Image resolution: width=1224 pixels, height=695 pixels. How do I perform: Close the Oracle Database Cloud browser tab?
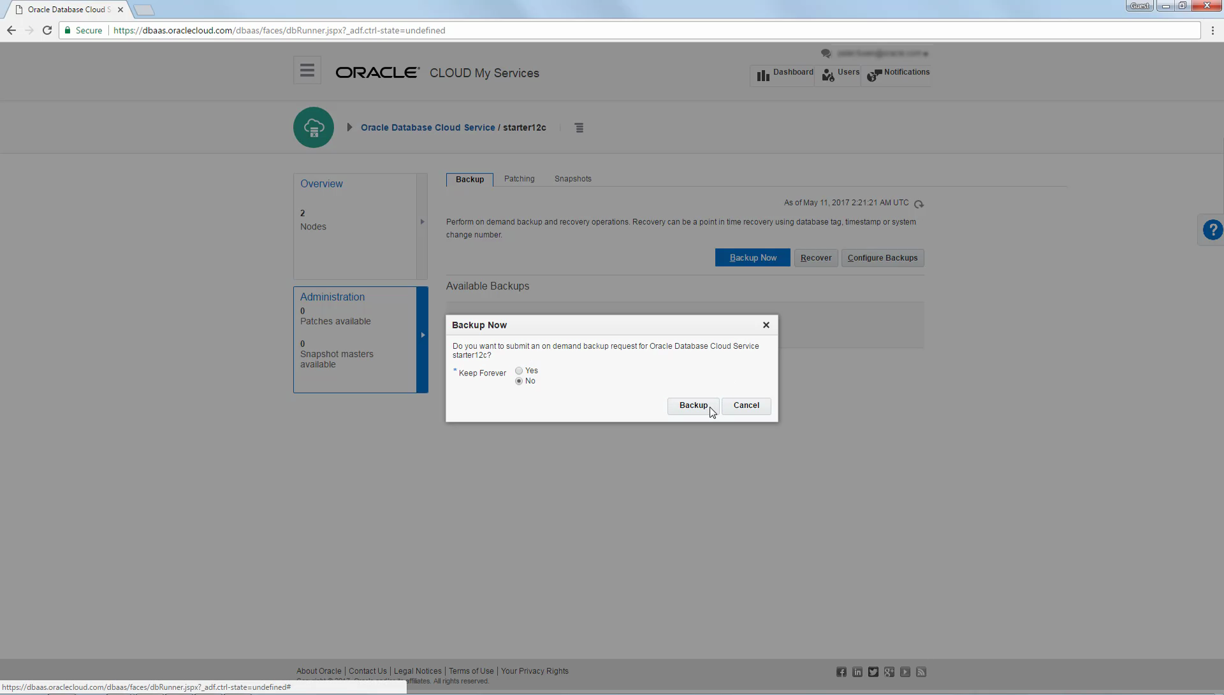[x=120, y=10]
